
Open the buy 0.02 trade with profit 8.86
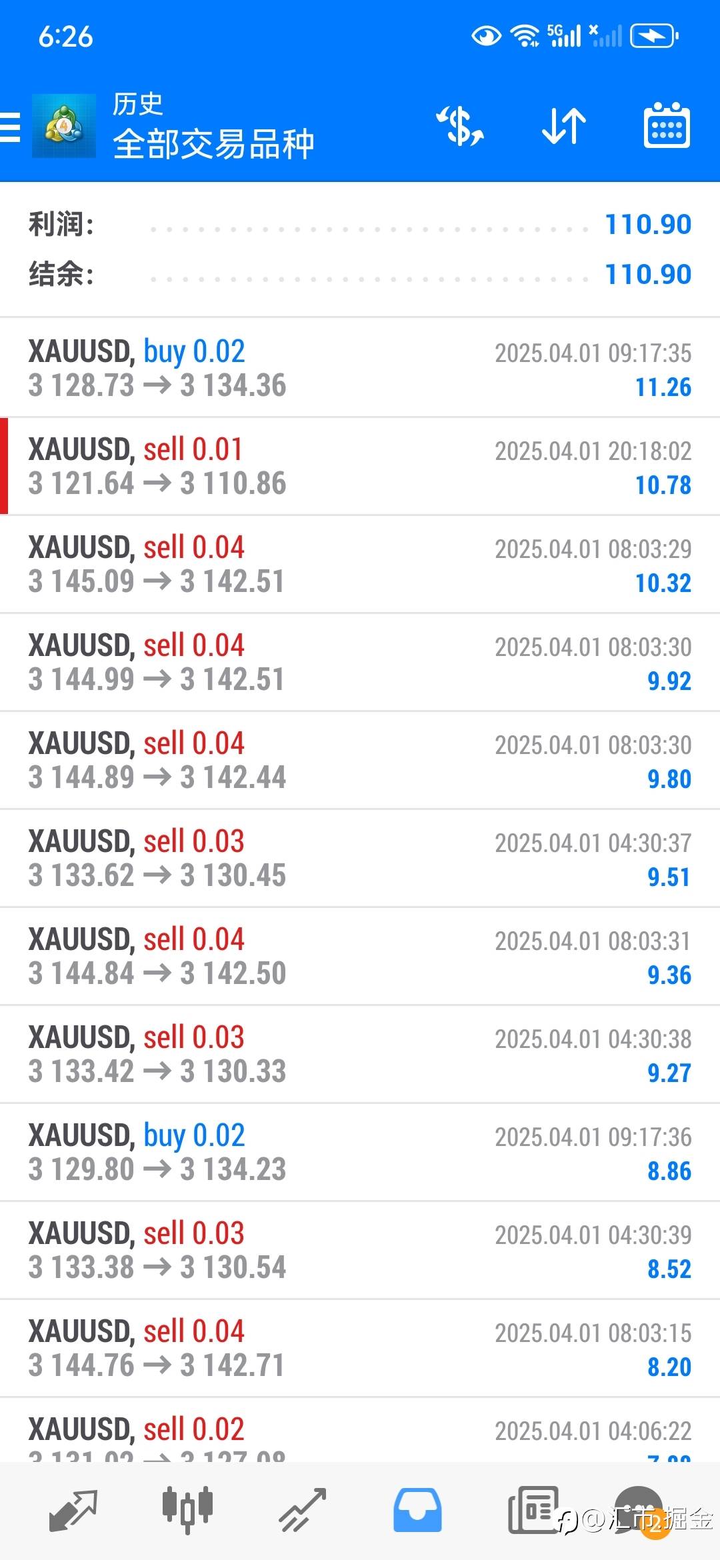point(360,1152)
